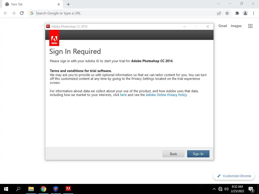Restore down the Chrome window
Screen dimensions: 259x194
[242, 4]
